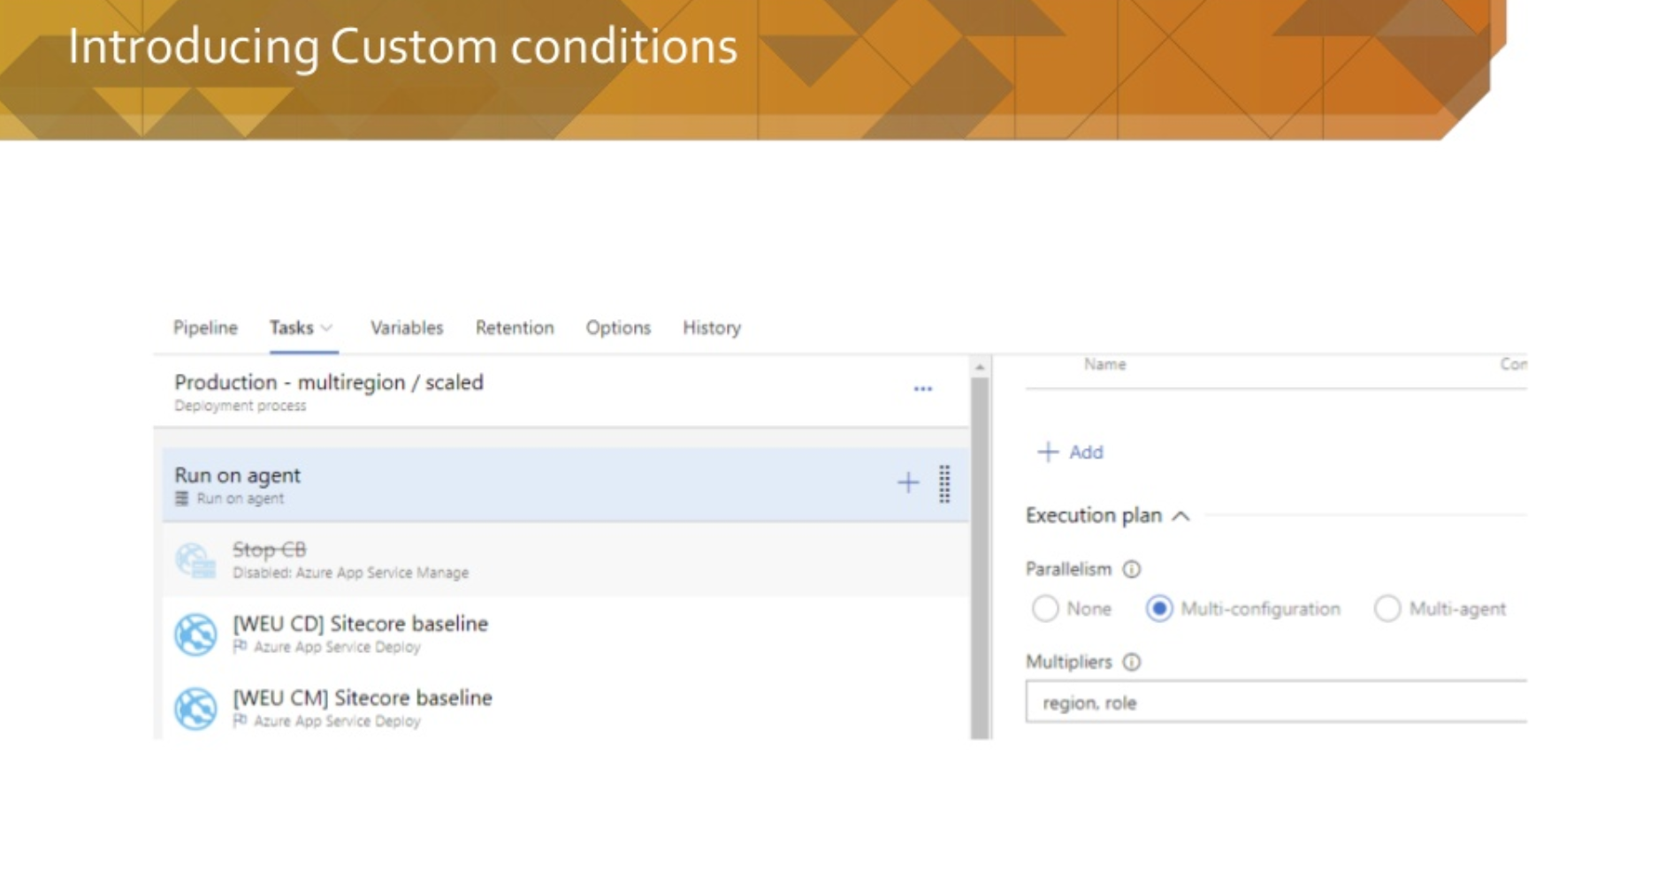Click the drag handle on Run on agent
Image resolution: width=1673 pixels, height=874 pixels.
(945, 483)
